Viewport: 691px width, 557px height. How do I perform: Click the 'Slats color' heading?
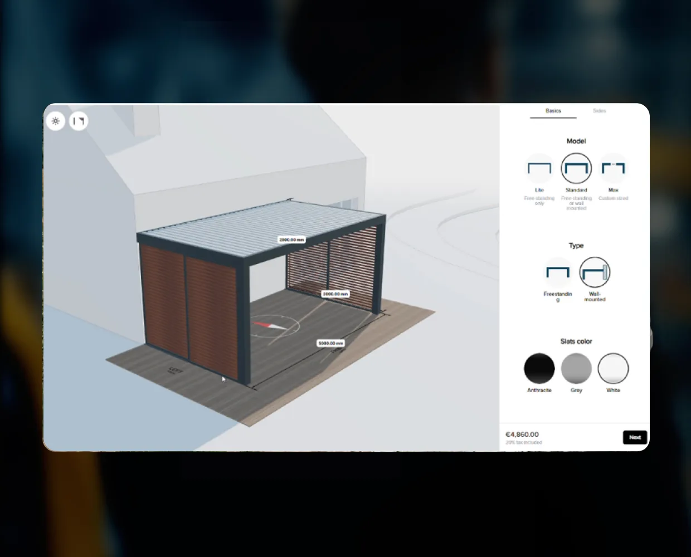(x=576, y=341)
